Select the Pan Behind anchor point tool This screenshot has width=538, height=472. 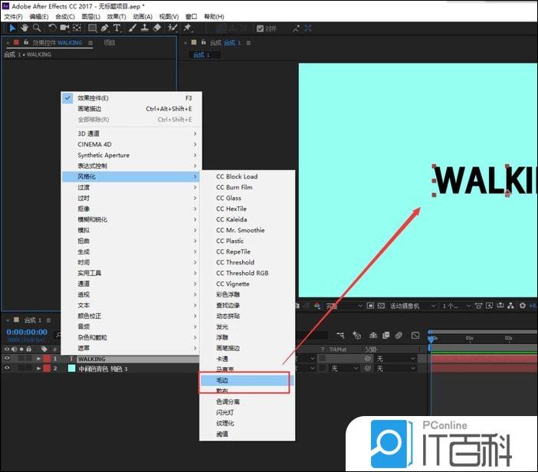[x=77, y=28]
